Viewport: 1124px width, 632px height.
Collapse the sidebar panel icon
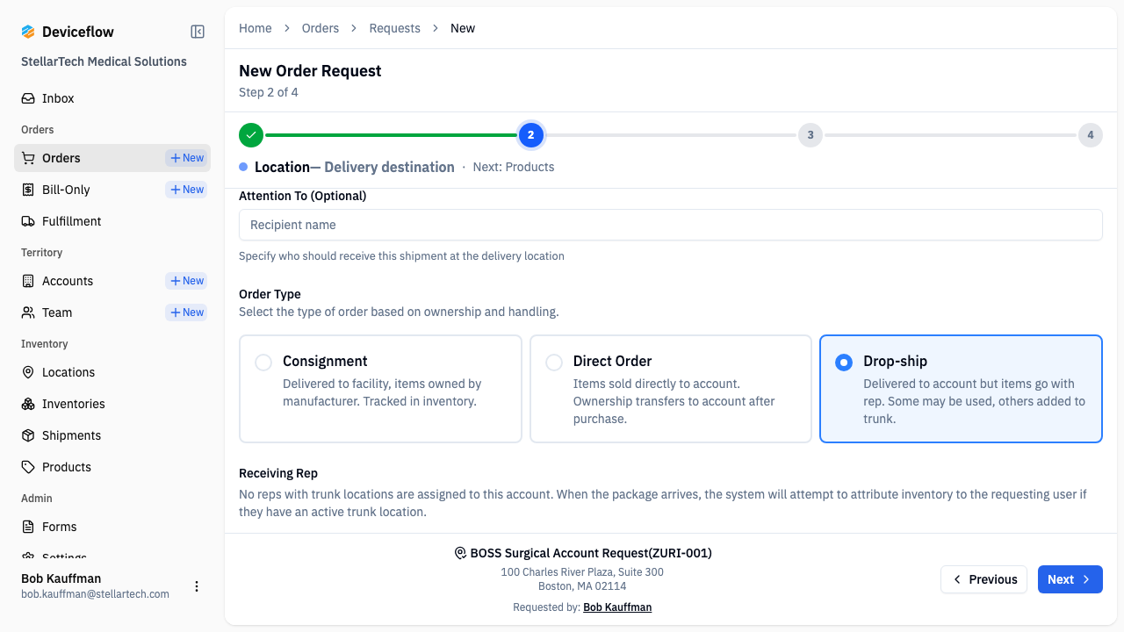(198, 32)
